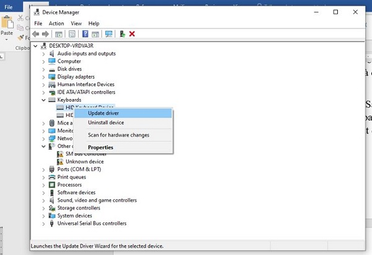This screenshot has height=255, width=372.
Task: Select IDE ATA/ATAPI controllers row
Action: coord(86,92)
